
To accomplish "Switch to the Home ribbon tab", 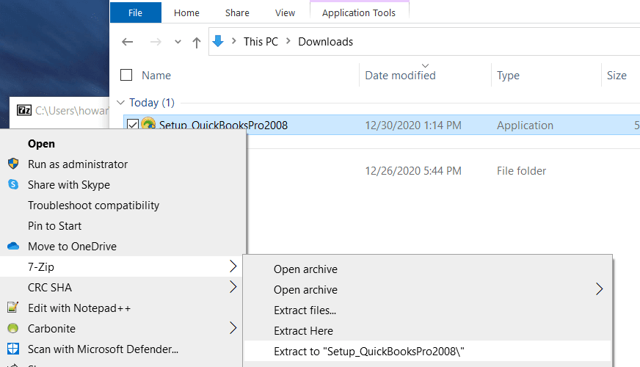I will [x=186, y=12].
